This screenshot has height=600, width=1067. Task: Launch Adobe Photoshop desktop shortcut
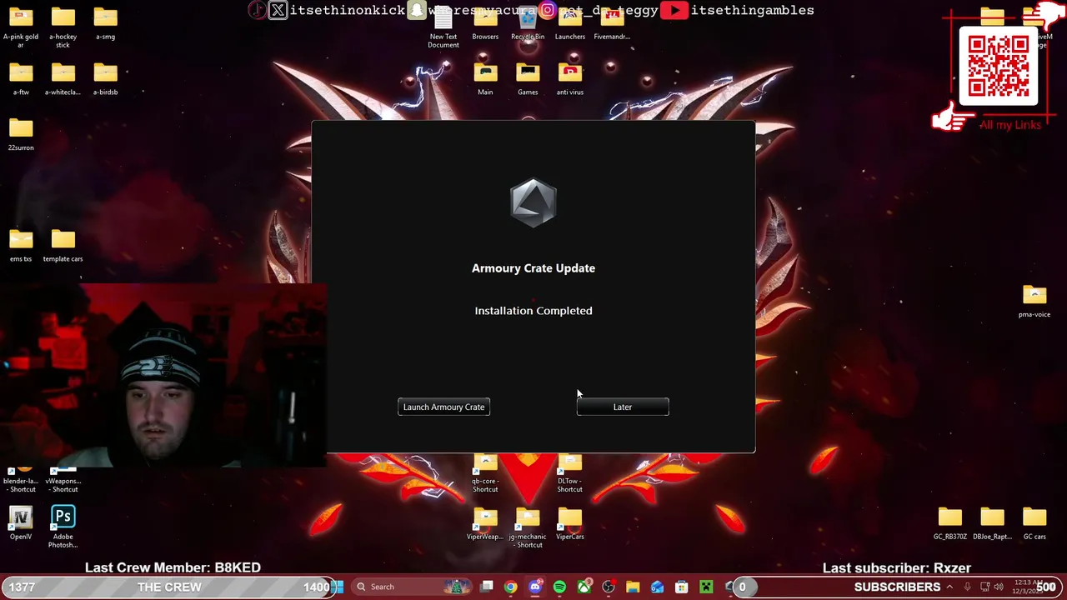pos(63,527)
